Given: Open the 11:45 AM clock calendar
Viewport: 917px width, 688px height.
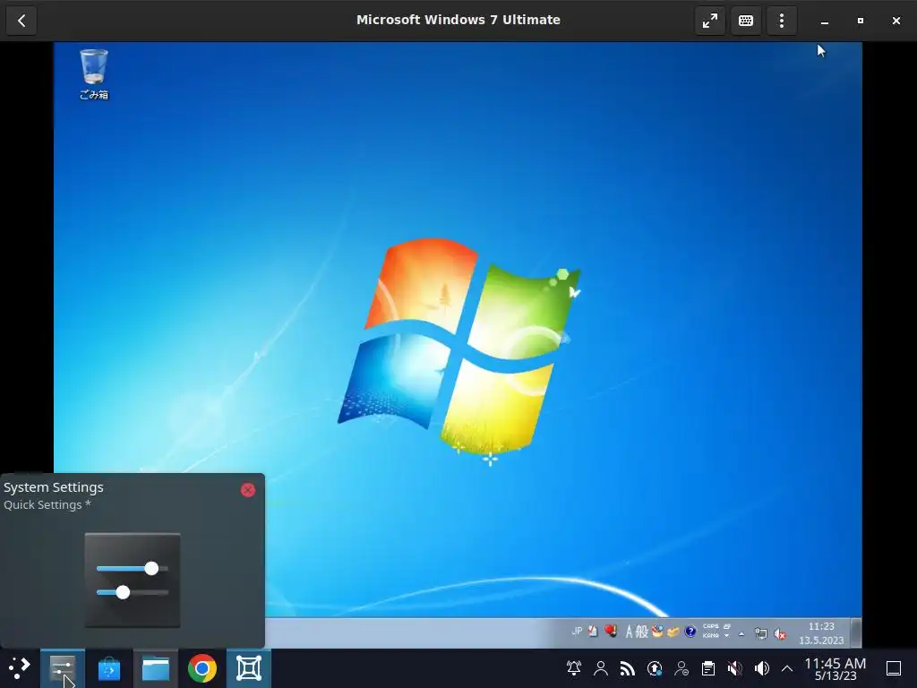Looking at the screenshot, I should pos(836,668).
